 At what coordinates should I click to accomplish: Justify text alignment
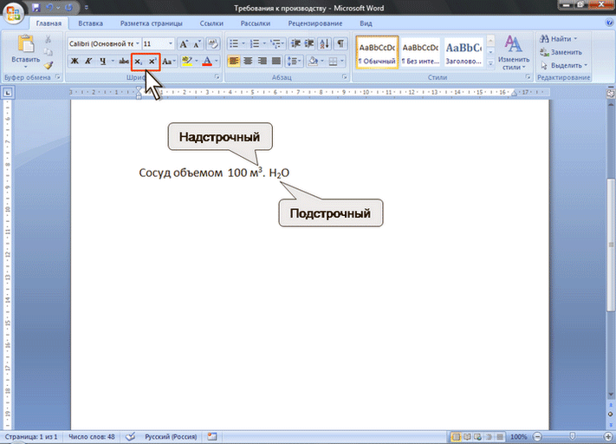pyautogui.click(x=276, y=62)
